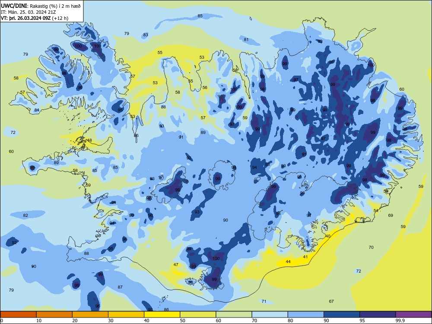Click the dark orange 0–10 legend swatch
Viewport: 432px width, 324px height.
point(18,314)
